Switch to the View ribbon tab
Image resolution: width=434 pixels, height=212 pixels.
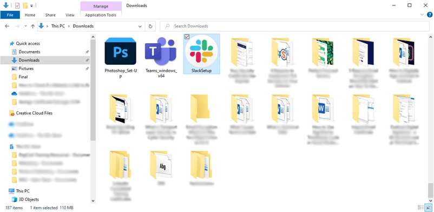(70, 15)
